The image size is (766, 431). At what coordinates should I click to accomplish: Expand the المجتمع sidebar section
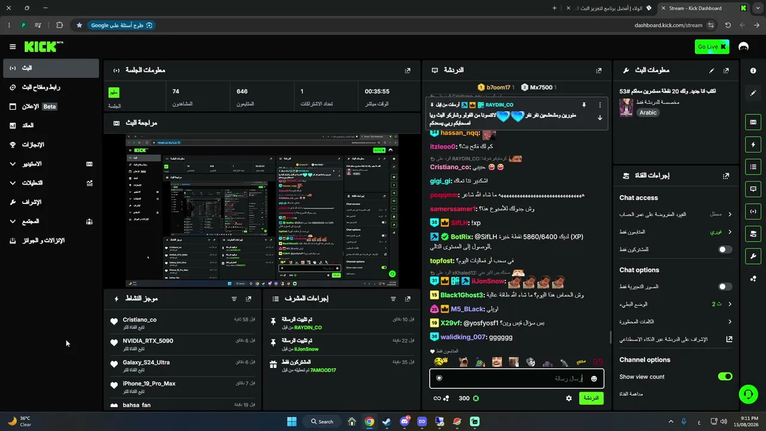pos(51,221)
